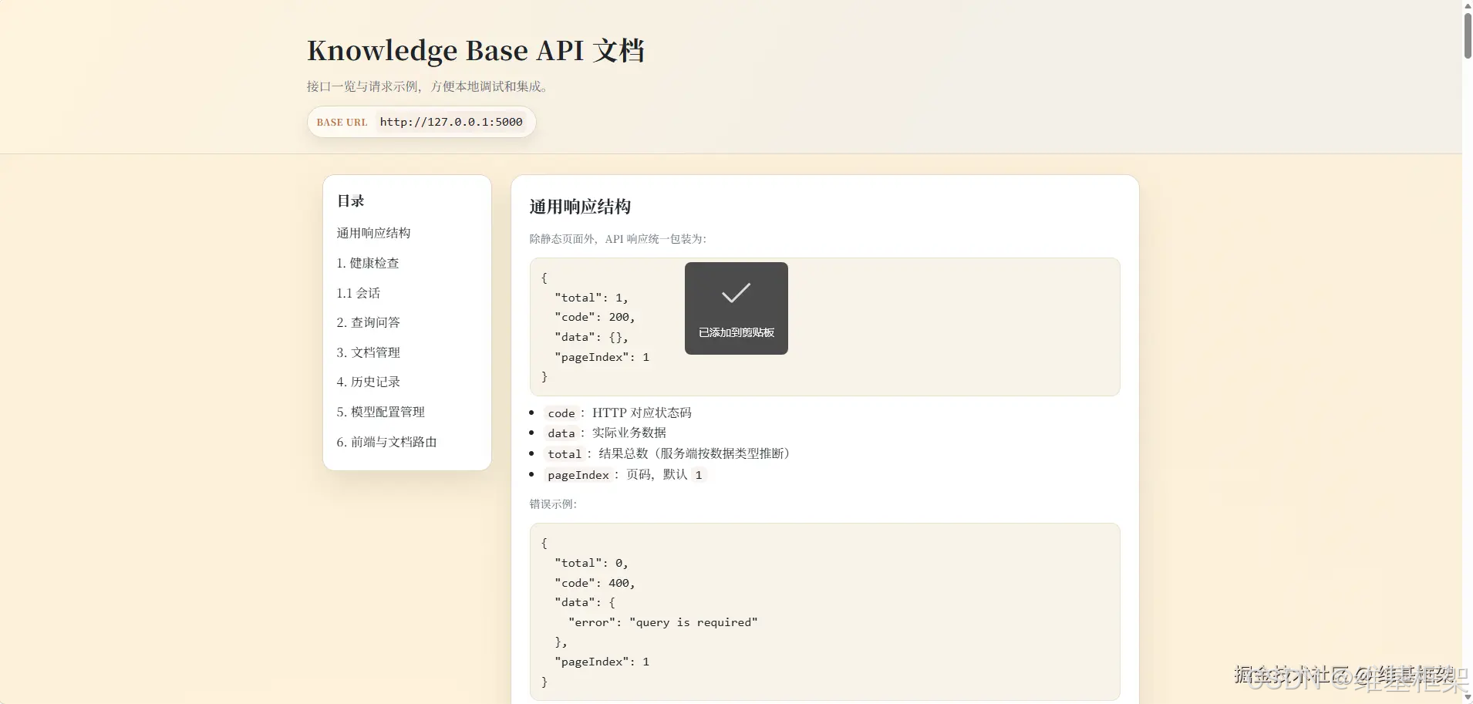Click the data inline code bullet

561,433
